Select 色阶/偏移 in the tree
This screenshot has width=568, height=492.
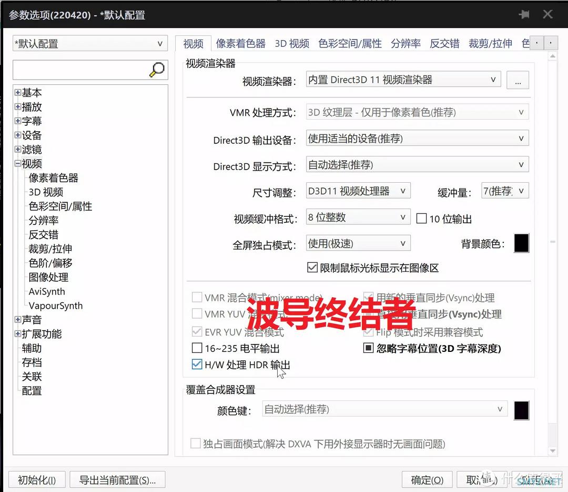pos(50,263)
